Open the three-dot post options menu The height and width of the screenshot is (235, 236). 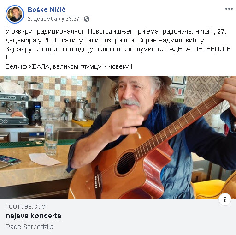(229, 9)
